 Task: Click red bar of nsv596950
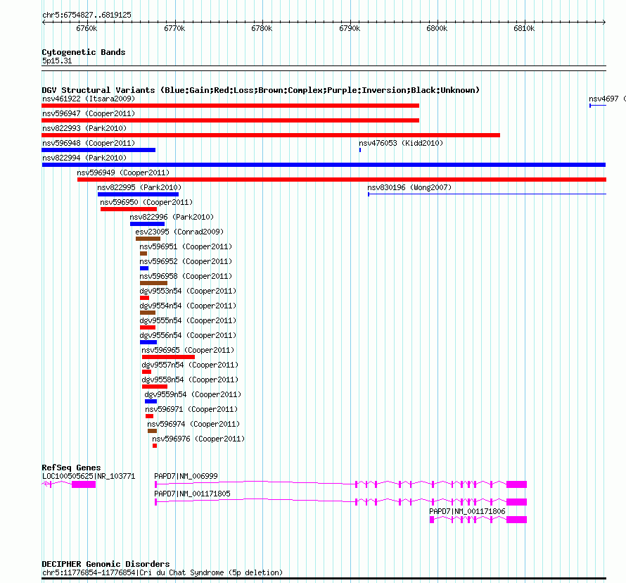point(129,209)
